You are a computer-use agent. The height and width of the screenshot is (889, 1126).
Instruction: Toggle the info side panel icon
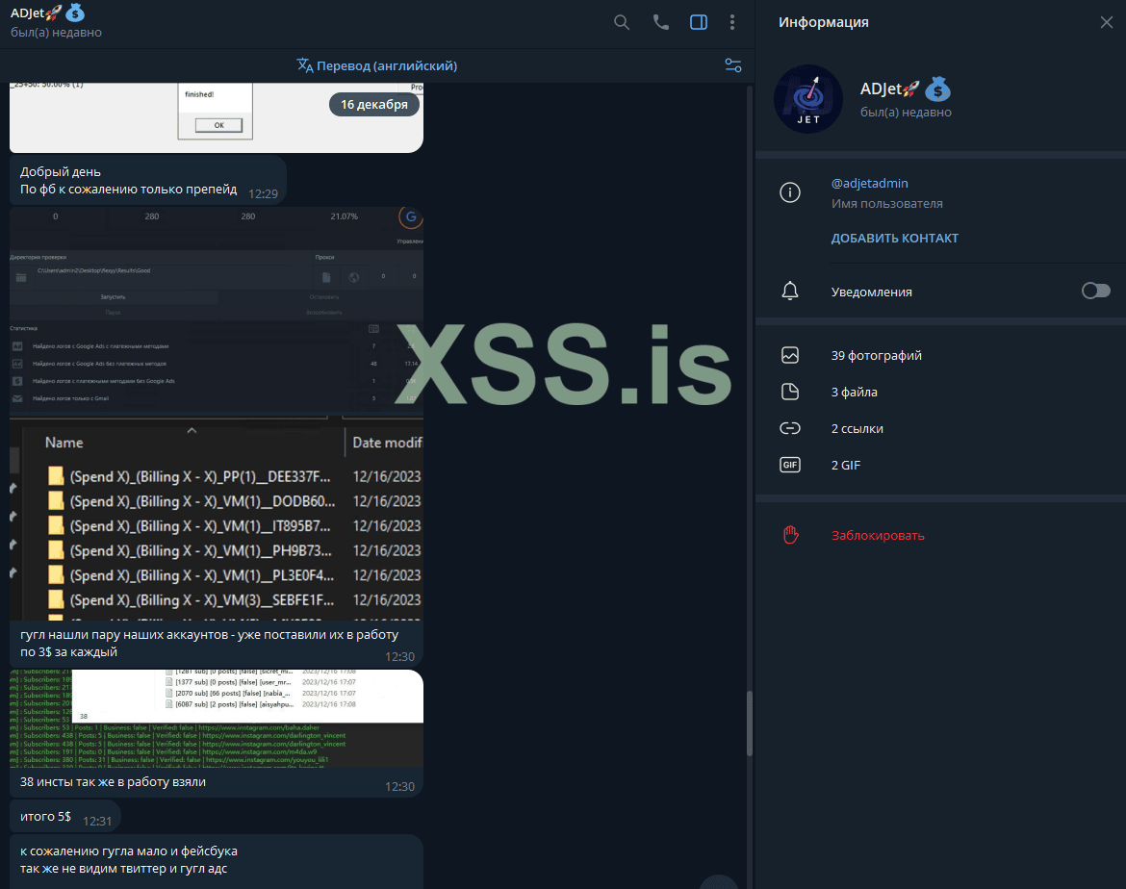coord(699,22)
